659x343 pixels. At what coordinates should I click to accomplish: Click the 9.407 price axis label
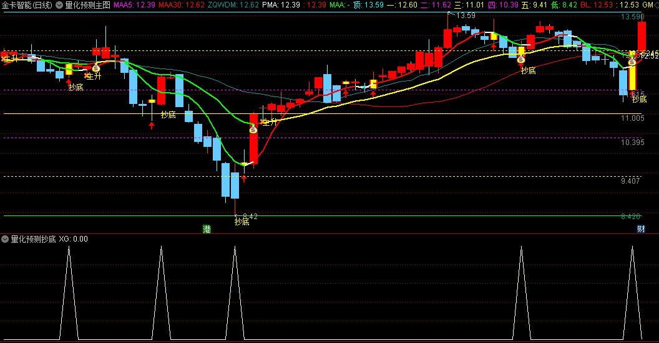tap(630, 181)
